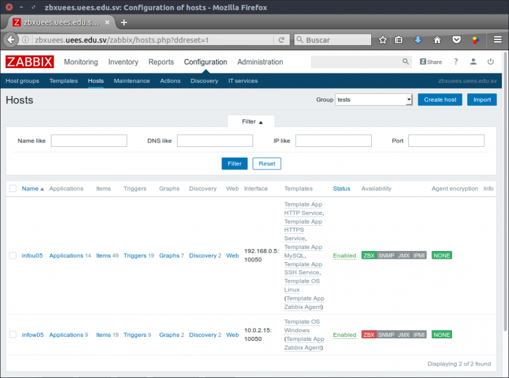Focus the Name like filter field

click(x=89, y=141)
